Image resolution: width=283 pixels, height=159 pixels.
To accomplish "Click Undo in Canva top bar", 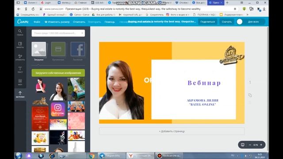I will [79, 22].
